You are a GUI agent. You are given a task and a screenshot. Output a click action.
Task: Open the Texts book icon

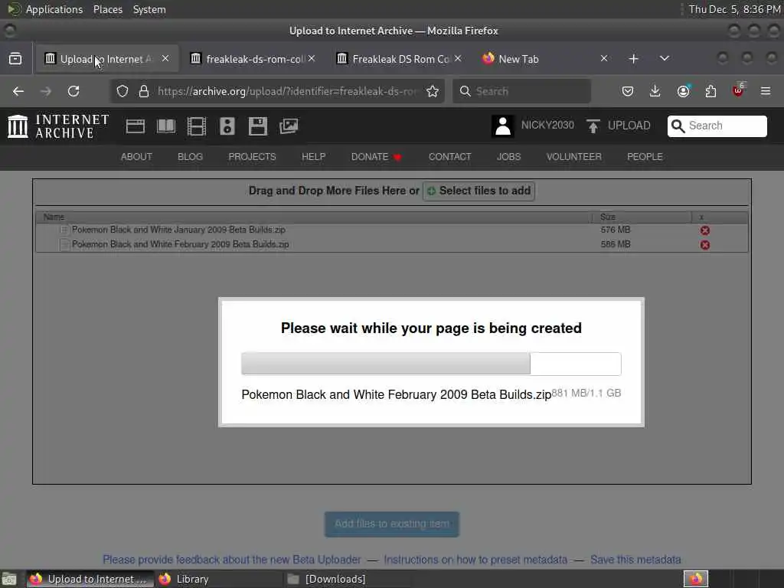(166, 126)
